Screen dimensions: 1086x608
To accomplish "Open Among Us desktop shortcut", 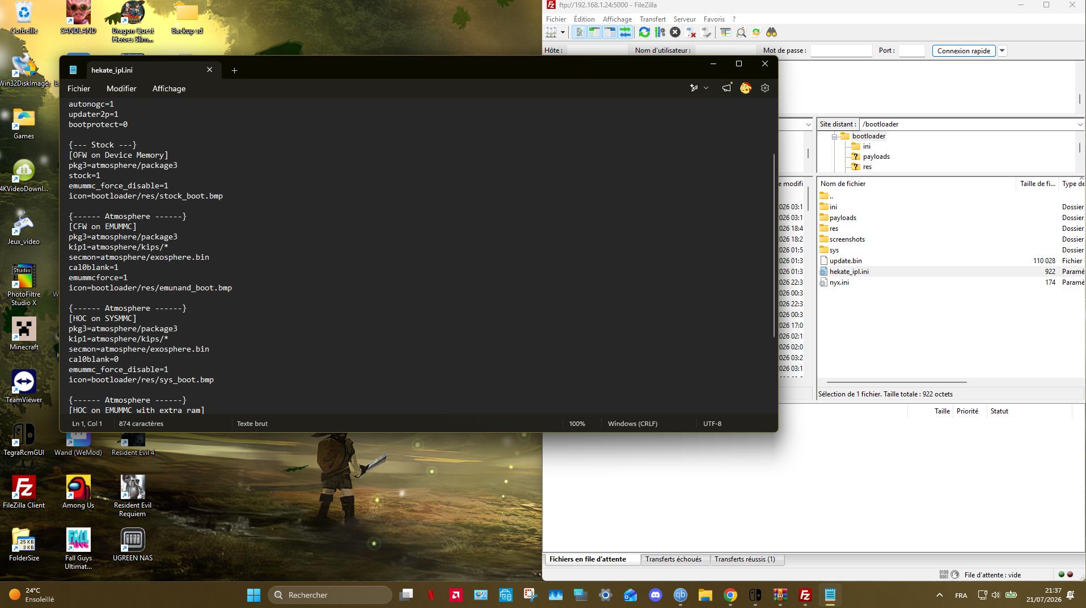I will click(x=78, y=492).
